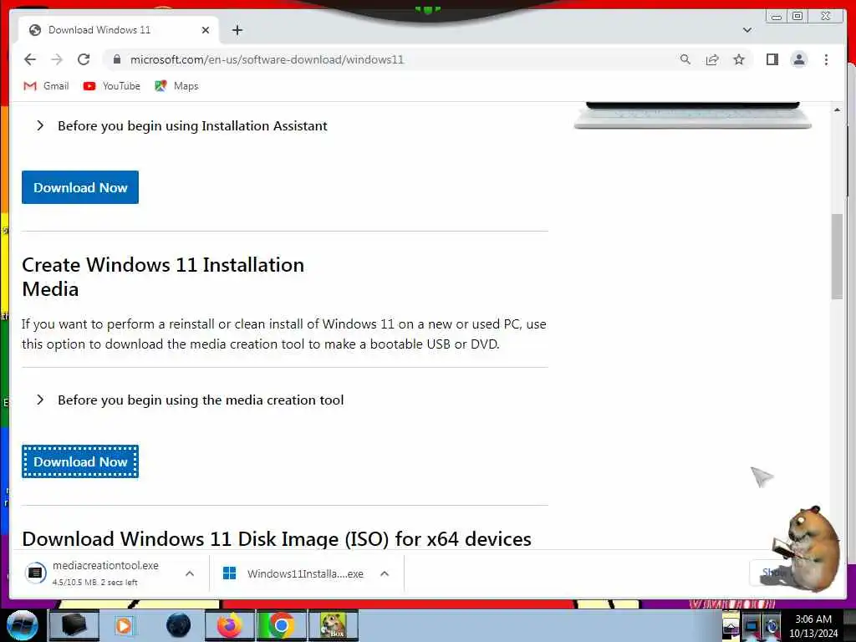The image size is (856, 642).
Task: Download Now for Installation Media
Action: [x=80, y=461]
